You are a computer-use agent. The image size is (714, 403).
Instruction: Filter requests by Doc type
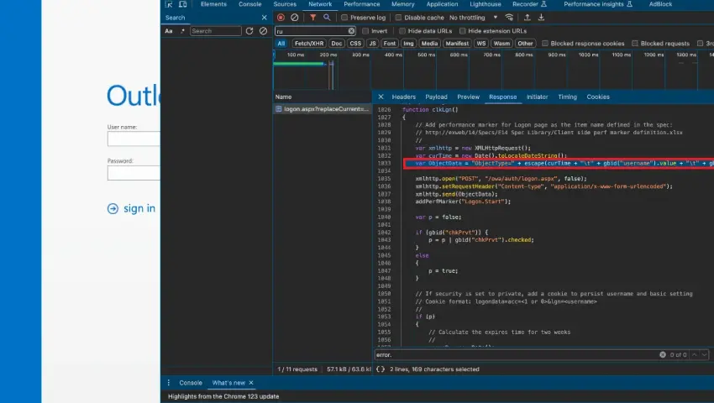[337, 44]
